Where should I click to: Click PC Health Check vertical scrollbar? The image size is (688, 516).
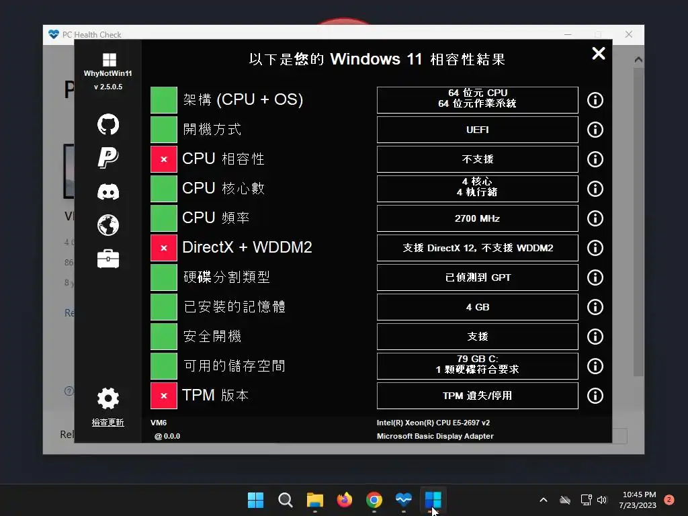click(x=638, y=222)
